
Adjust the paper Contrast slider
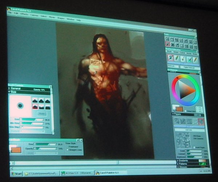tap(194, 154)
